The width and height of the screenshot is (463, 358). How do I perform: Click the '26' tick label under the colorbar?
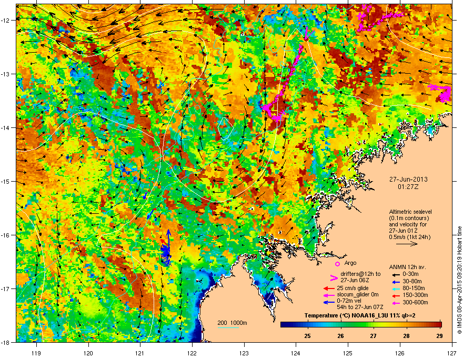tap(341, 336)
